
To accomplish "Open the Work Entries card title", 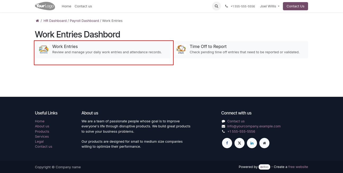I will point(65,46).
